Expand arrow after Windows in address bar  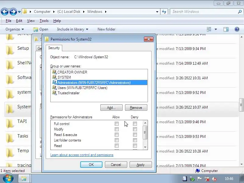[106, 12]
